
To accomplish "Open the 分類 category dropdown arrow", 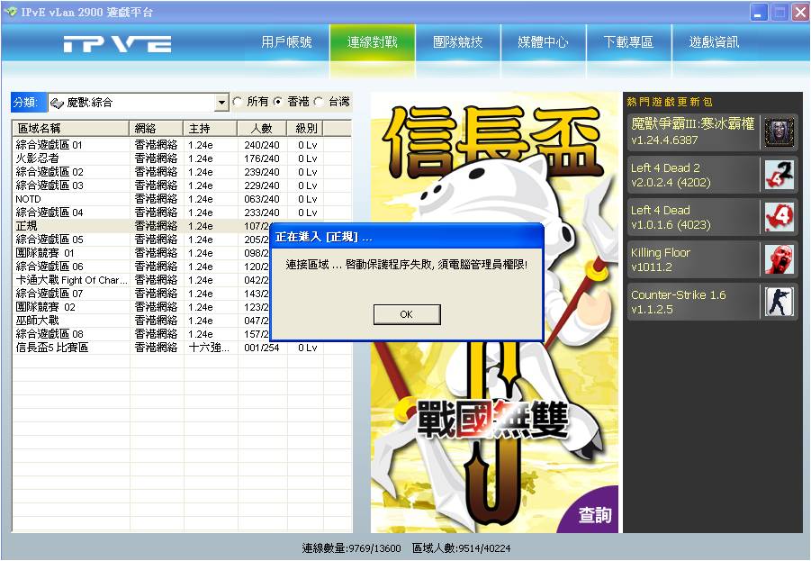I will click(x=221, y=103).
